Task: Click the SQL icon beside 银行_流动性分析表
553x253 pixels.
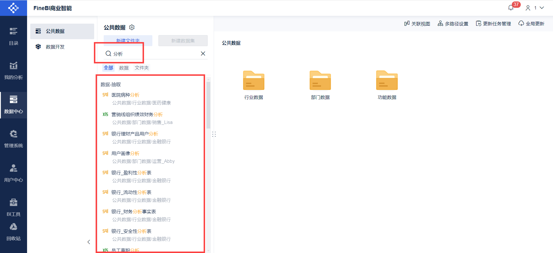Action: click(105, 192)
